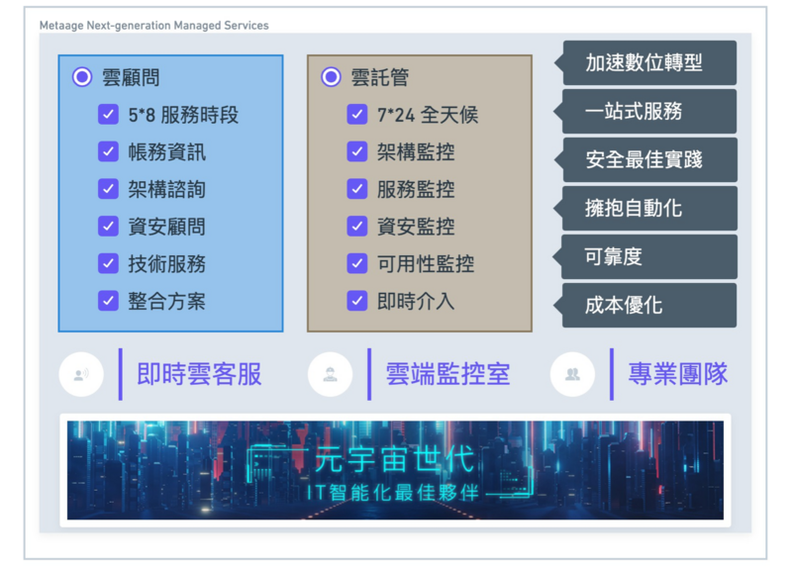This screenshot has width=792, height=568.
Task: Select the 擁抱自動化 tag
Action: point(645,208)
